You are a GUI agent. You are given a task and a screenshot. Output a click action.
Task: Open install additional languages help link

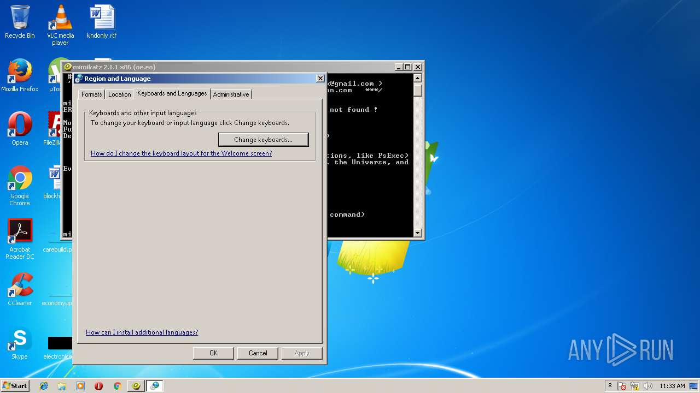coord(142,332)
